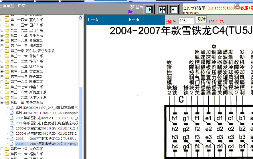Click folder icon of 第三十六章 欧宝车系
This screenshot has height=159, width=253.
pos(7,82)
